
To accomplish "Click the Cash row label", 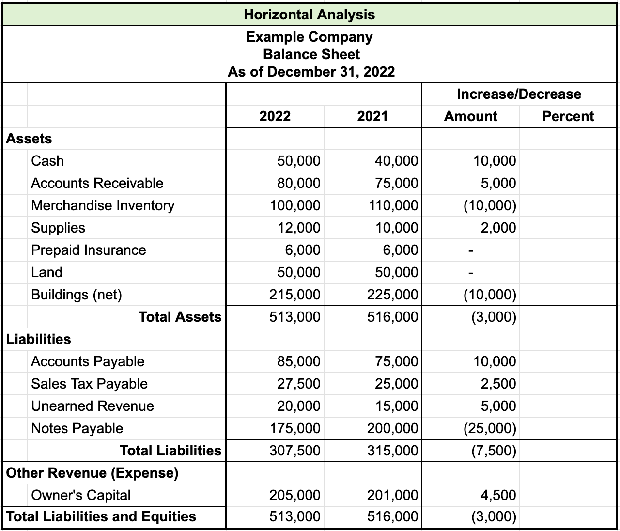I will coord(47,161).
